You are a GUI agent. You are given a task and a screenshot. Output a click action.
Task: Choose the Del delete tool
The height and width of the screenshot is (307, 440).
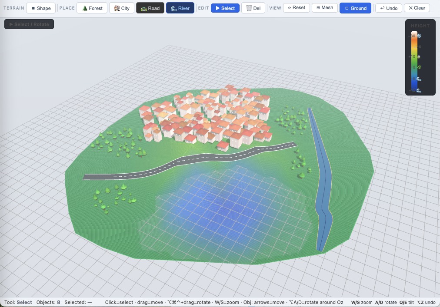(x=253, y=8)
